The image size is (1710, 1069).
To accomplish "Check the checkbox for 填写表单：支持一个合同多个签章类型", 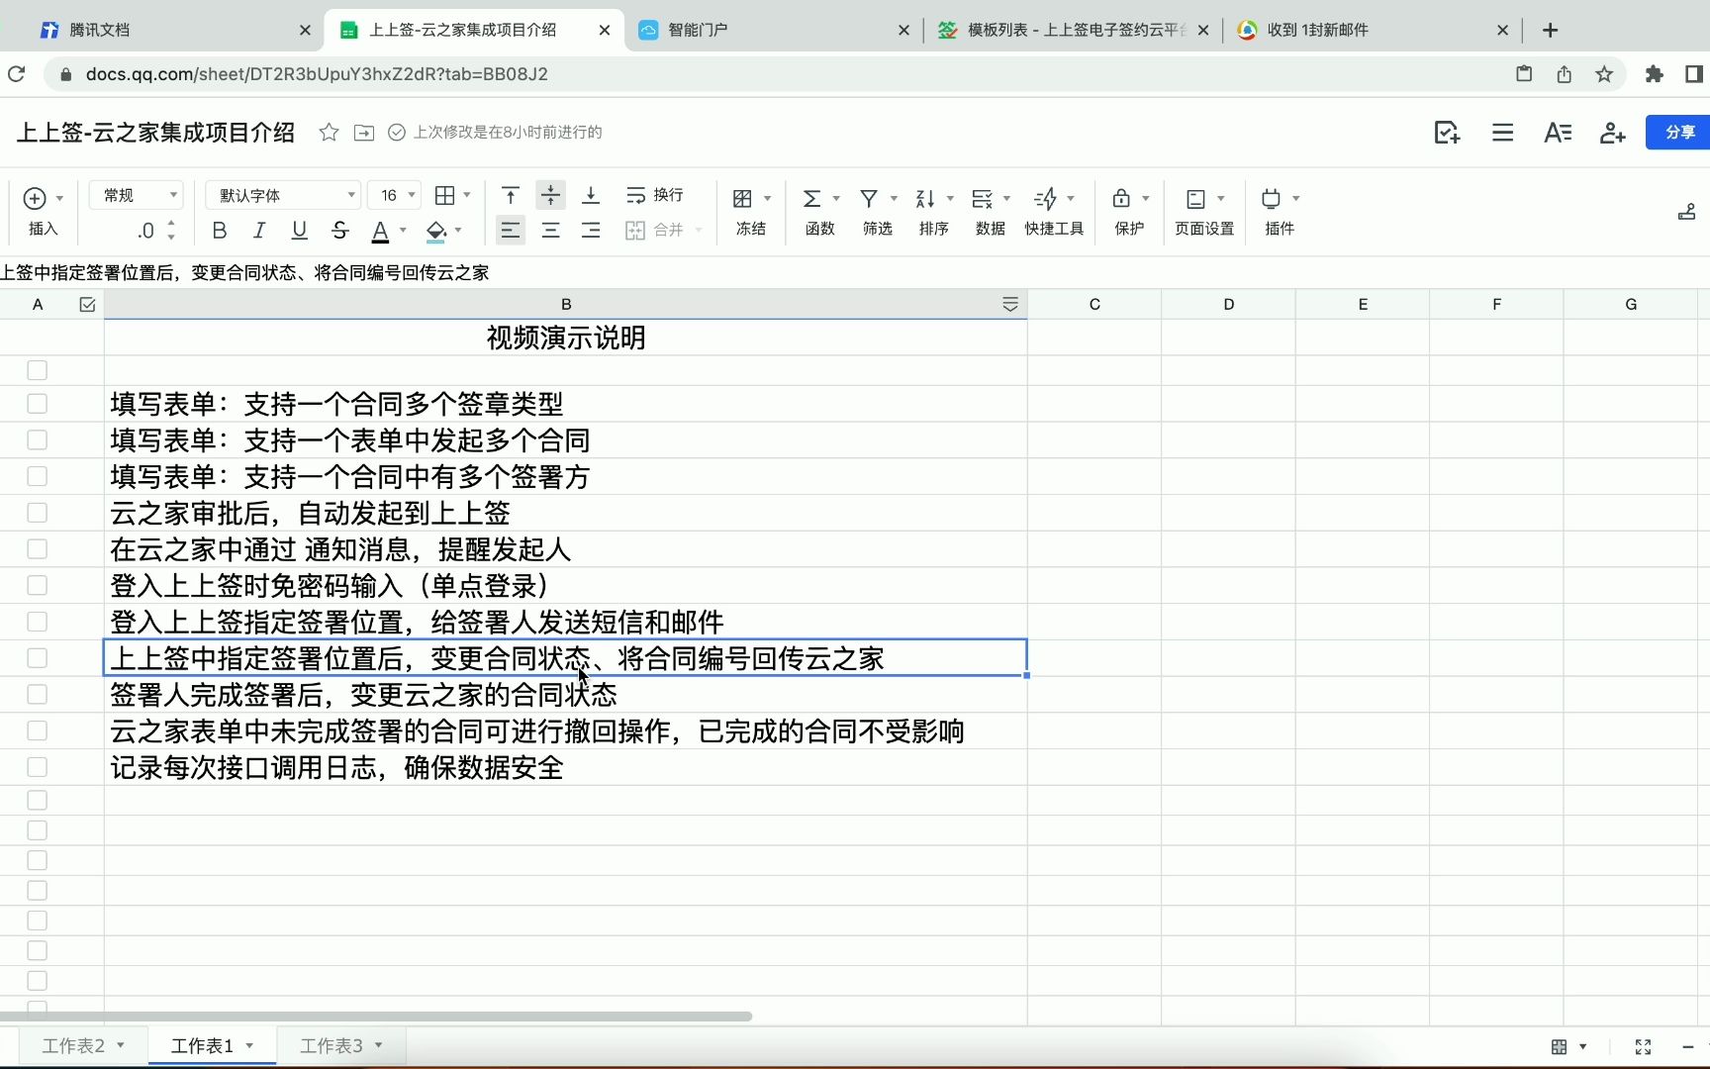I will (38, 404).
